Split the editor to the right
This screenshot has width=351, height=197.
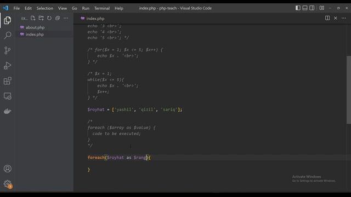[x=327, y=18]
